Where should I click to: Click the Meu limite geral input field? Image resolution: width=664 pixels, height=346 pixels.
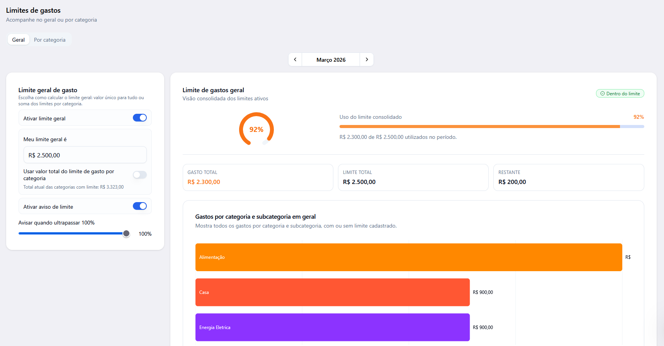[85, 155]
